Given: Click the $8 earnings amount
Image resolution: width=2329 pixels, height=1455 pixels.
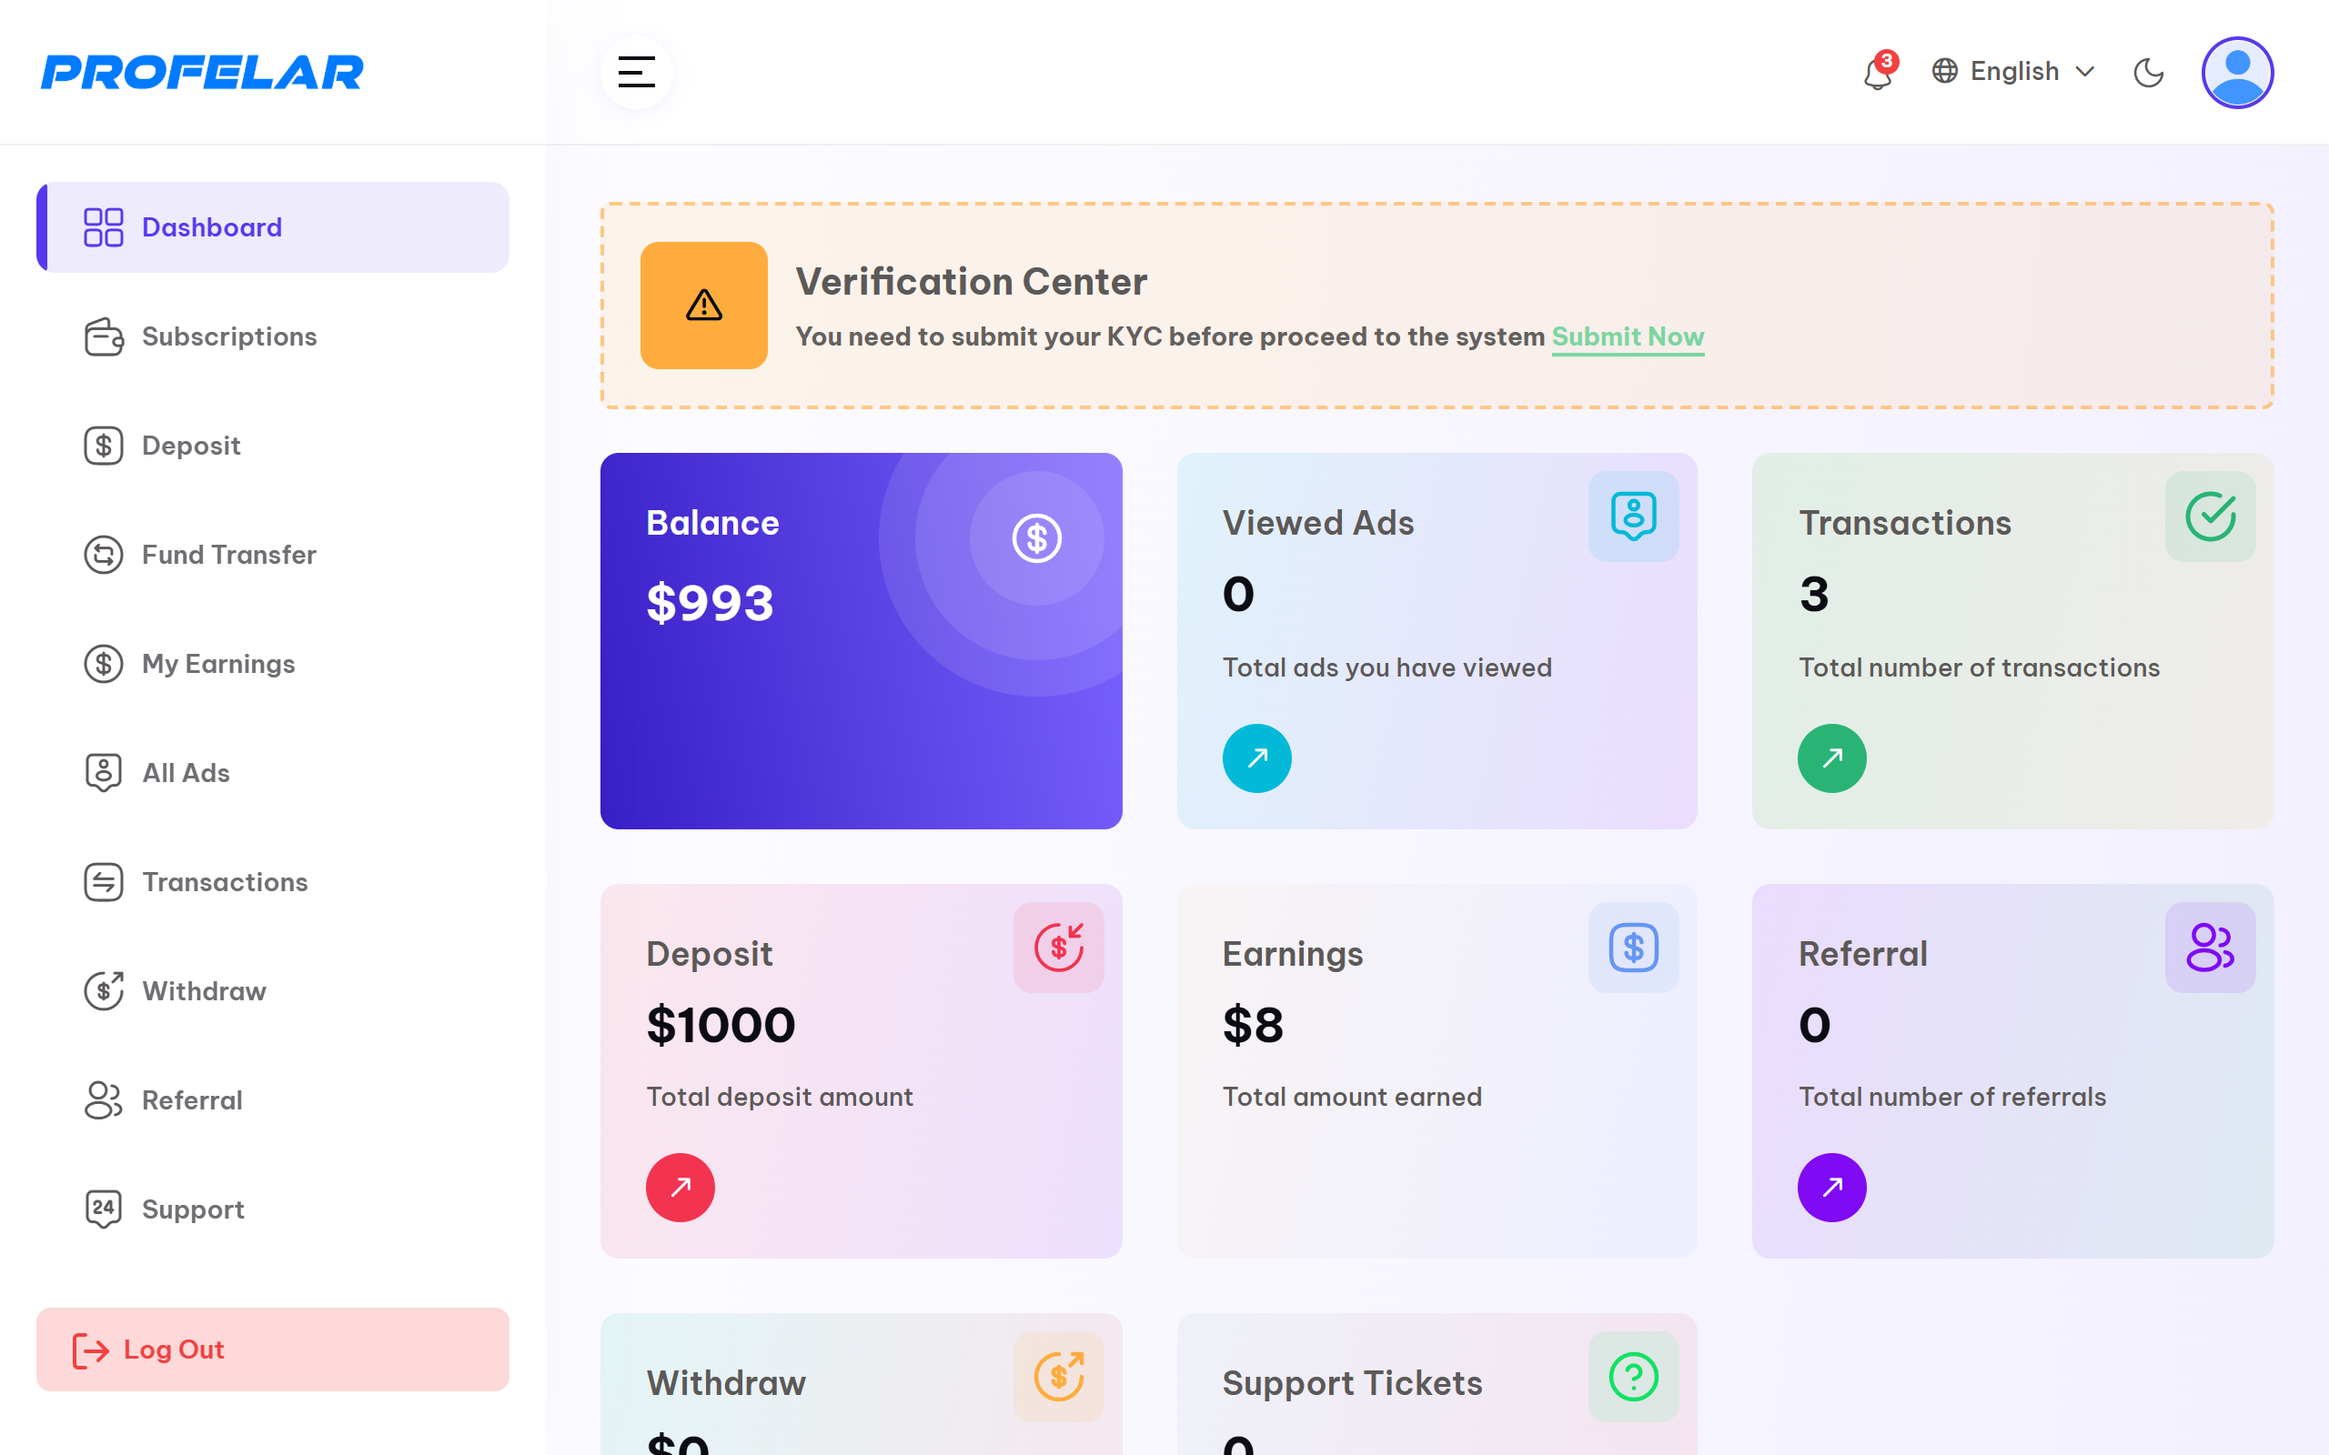Looking at the screenshot, I should coord(1253,1025).
